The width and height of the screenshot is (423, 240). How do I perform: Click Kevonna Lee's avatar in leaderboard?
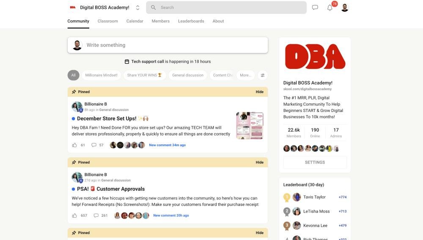coord(297,226)
